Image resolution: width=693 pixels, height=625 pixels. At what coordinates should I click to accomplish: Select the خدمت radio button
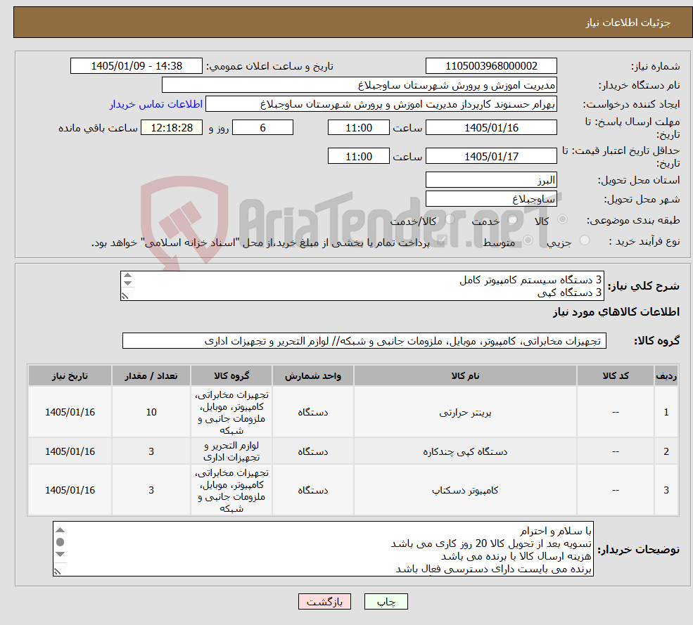[x=513, y=219]
